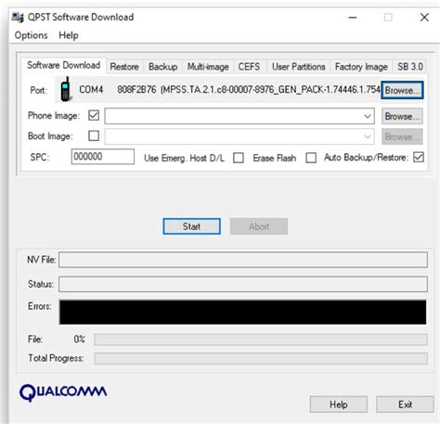Expand the Phone Image dropdown
Viewport: 440px width, 424px height.
pos(368,116)
